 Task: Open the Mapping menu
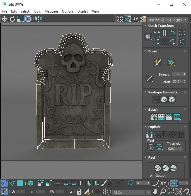pyautogui.click(x=51, y=11)
